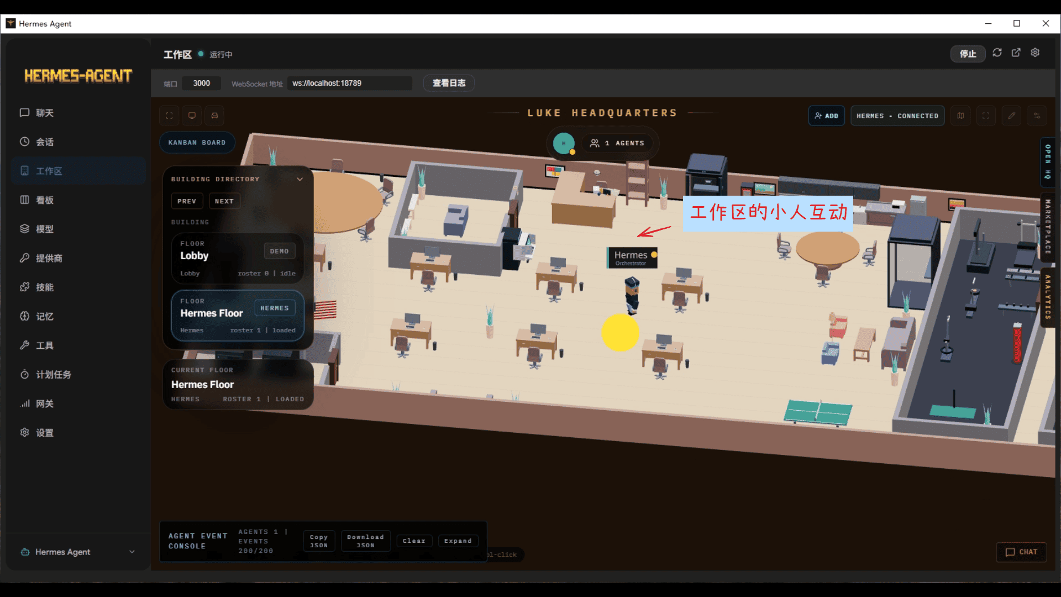Open the KANBAN BOARD pill button

click(197, 143)
